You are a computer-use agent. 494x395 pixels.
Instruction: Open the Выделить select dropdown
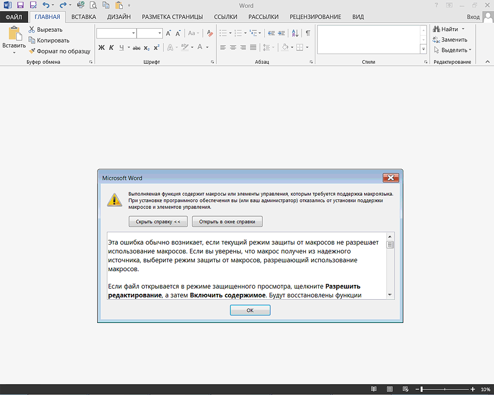(x=453, y=50)
